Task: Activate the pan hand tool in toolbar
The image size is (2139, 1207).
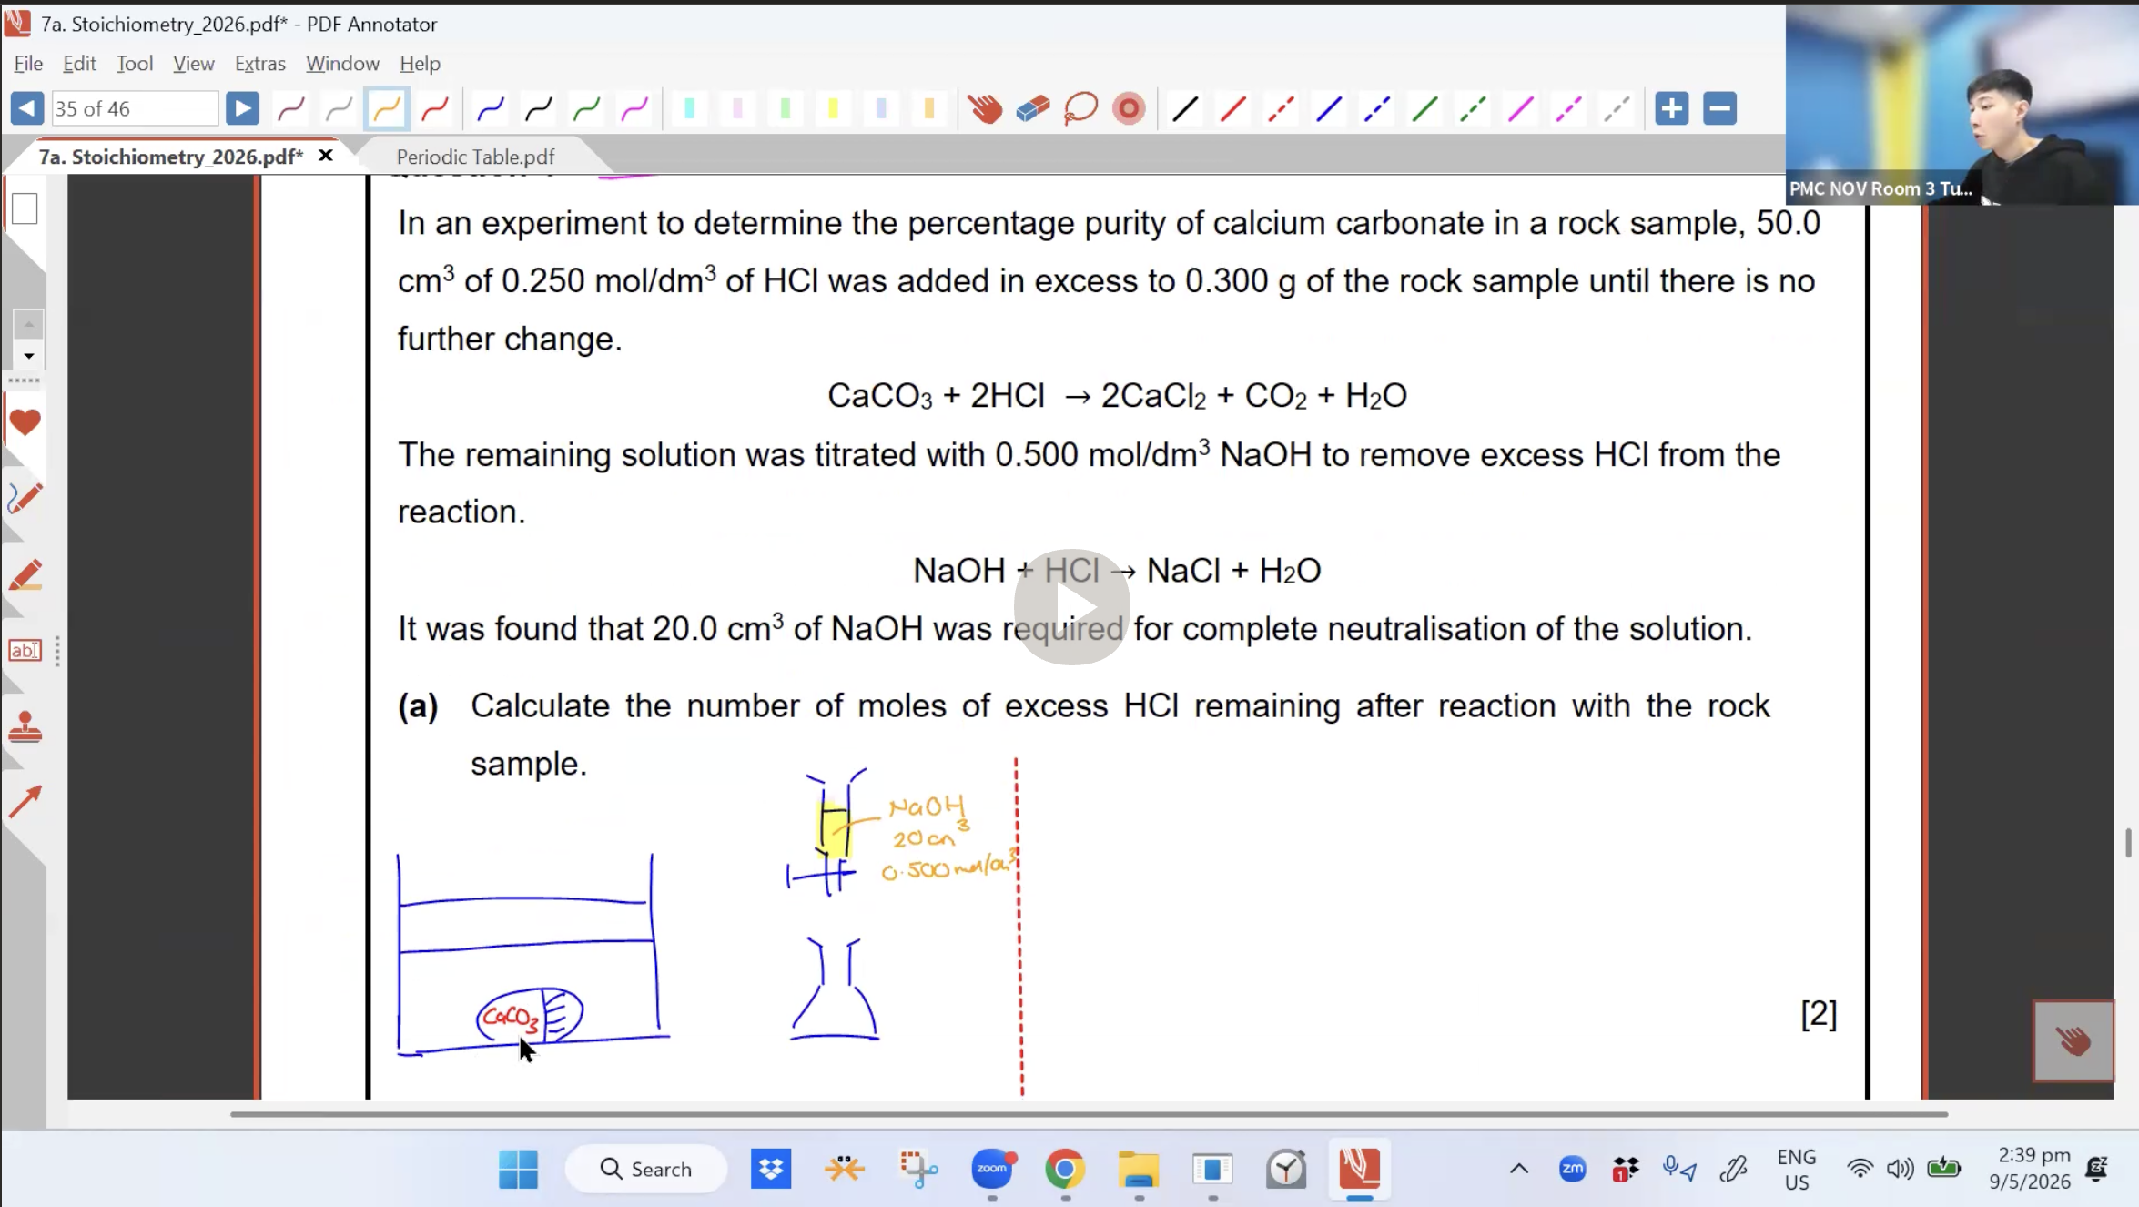Action: click(x=985, y=109)
